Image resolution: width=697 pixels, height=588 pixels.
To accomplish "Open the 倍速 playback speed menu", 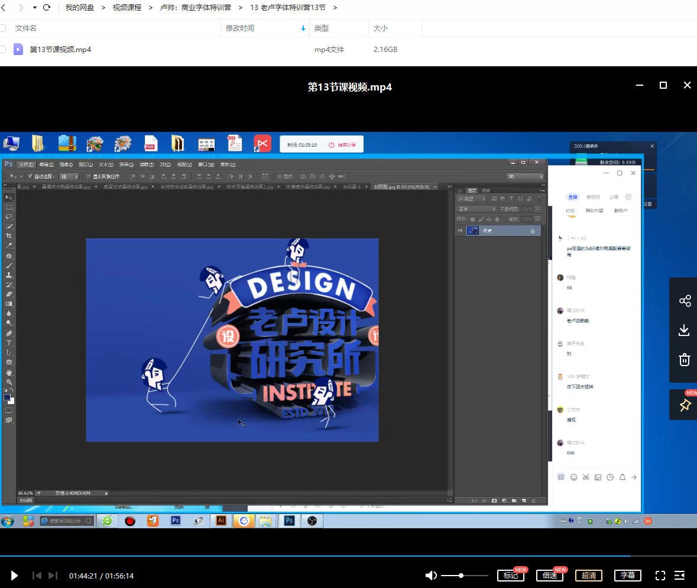I will point(549,576).
